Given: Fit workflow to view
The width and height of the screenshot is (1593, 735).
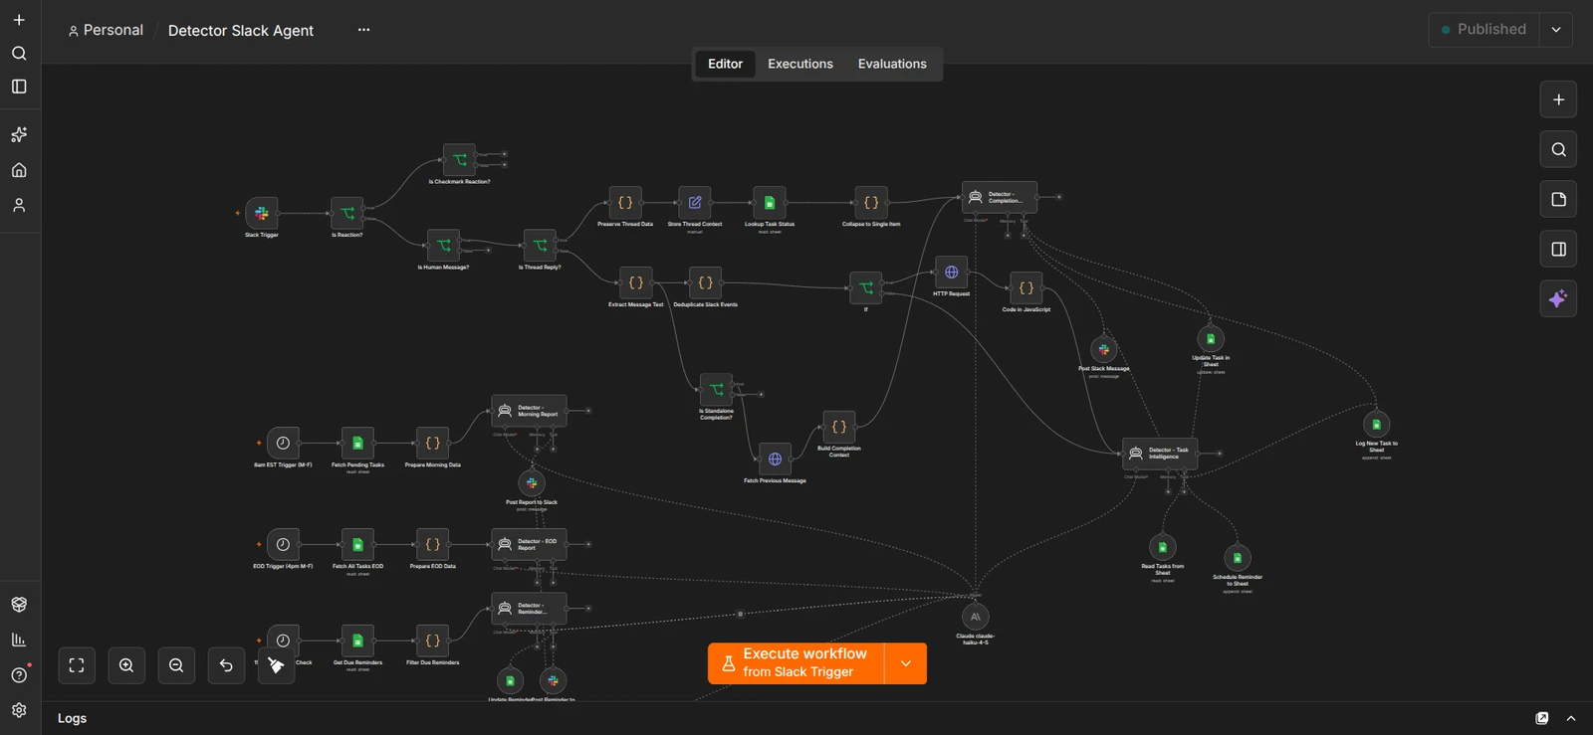Looking at the screenshot, I should pyautogui.click(x=77, y=665).
